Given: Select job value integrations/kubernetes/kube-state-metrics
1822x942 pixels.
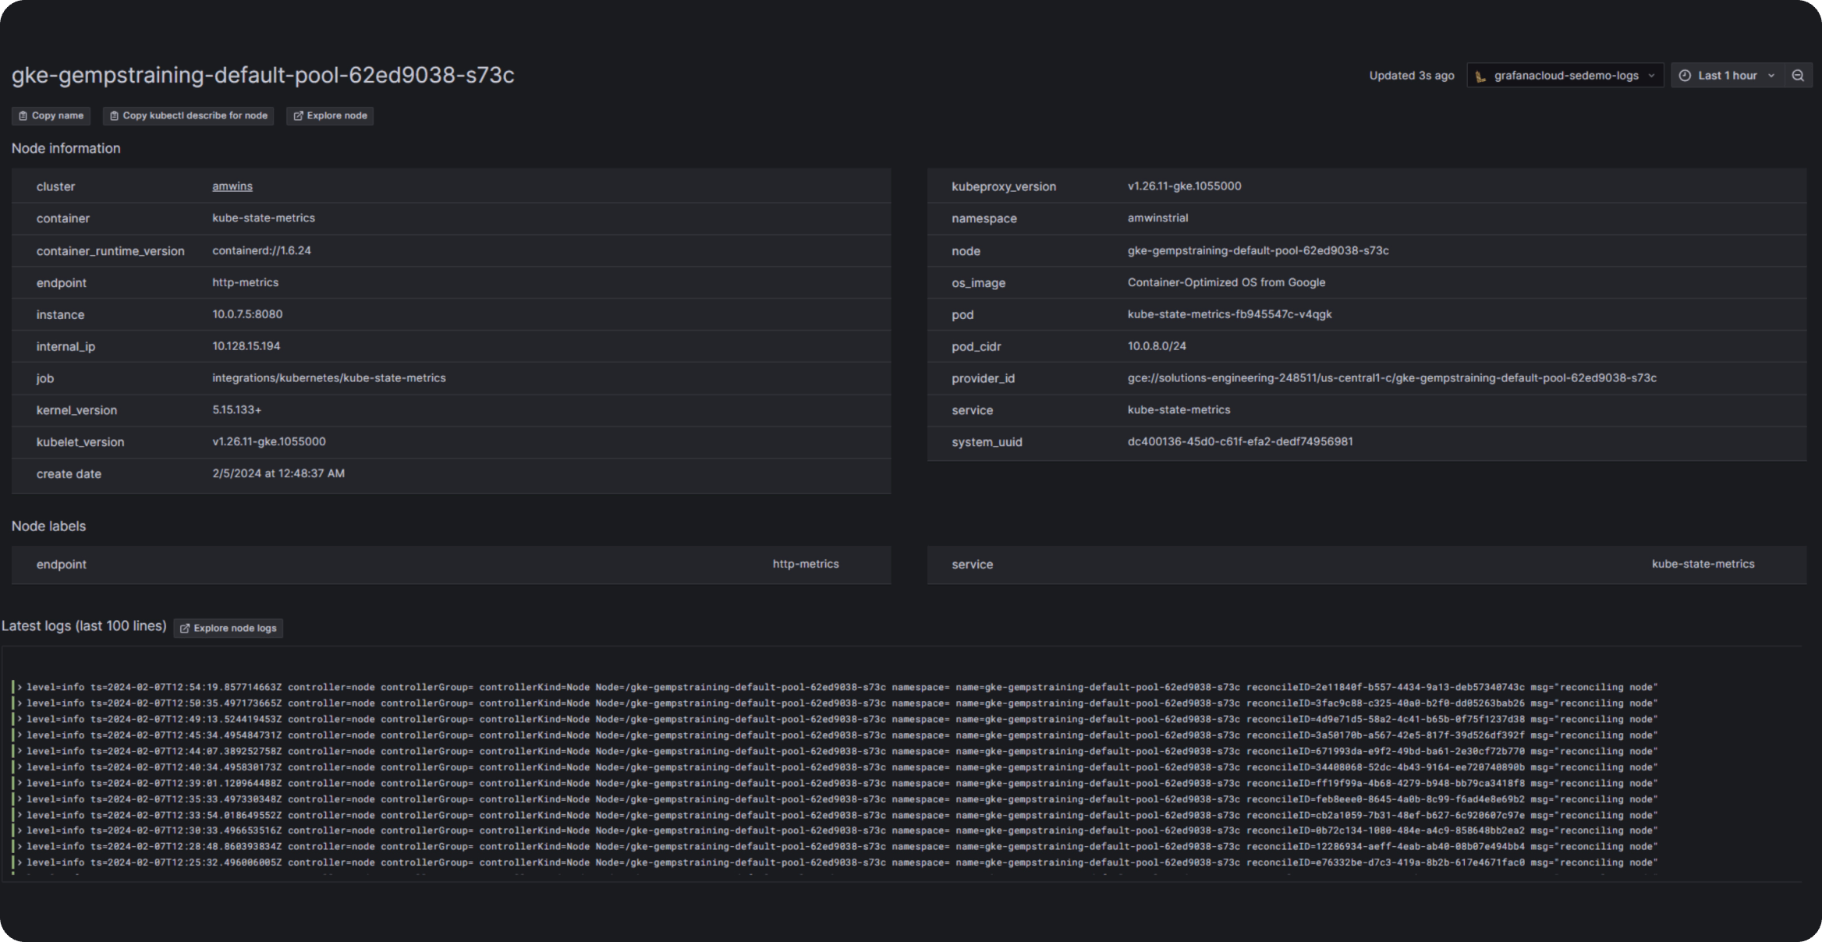Looking at the screenshot, I should (329, 378).
